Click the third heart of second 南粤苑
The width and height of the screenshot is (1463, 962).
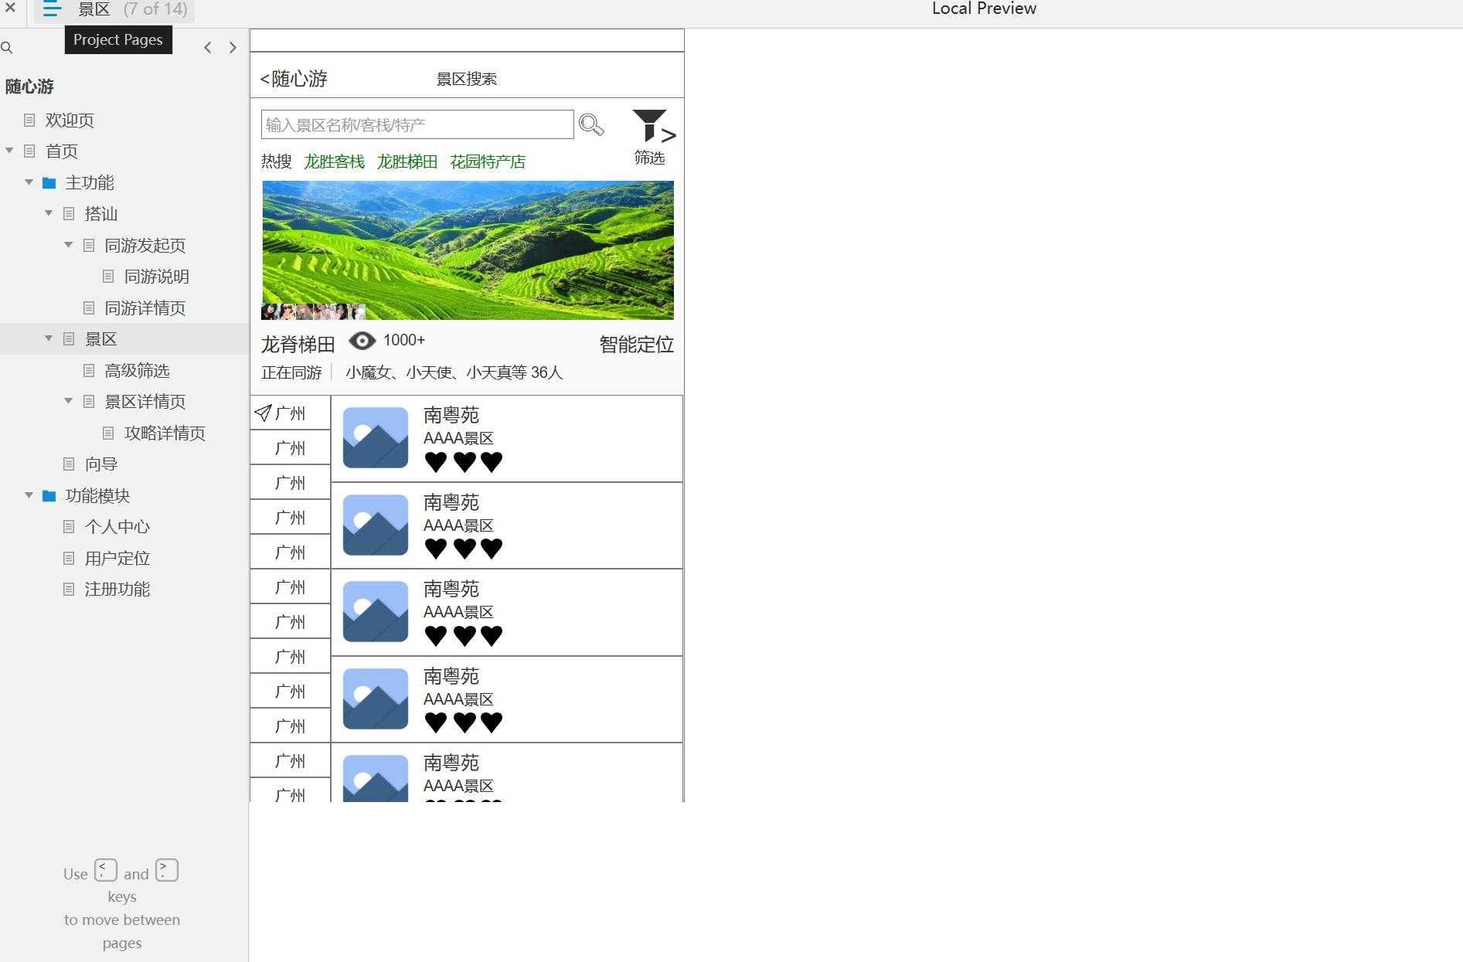[492, 549]
